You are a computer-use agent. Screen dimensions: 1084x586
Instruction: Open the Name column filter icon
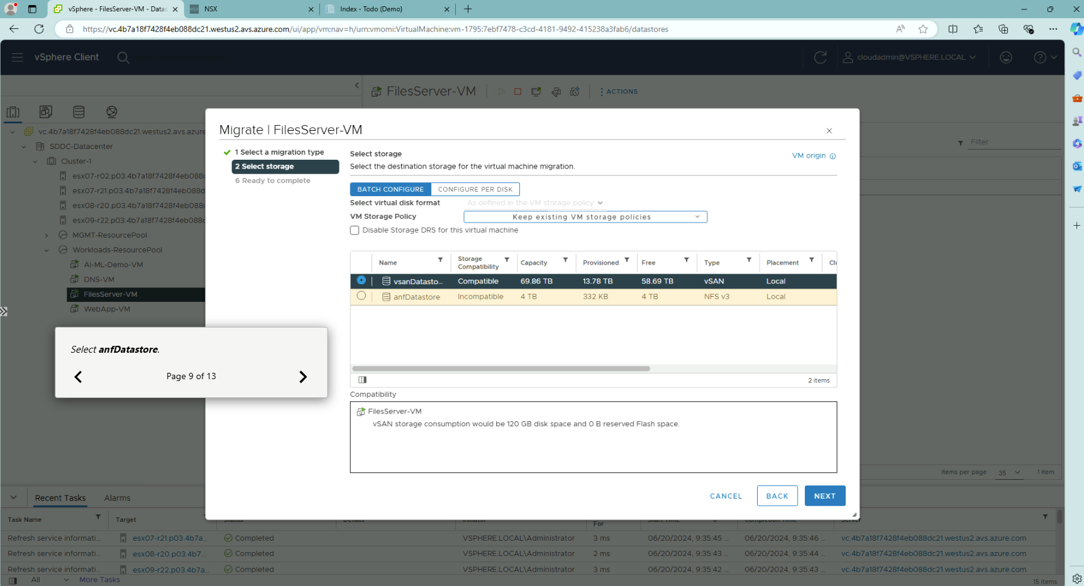[x=440, y=260]
